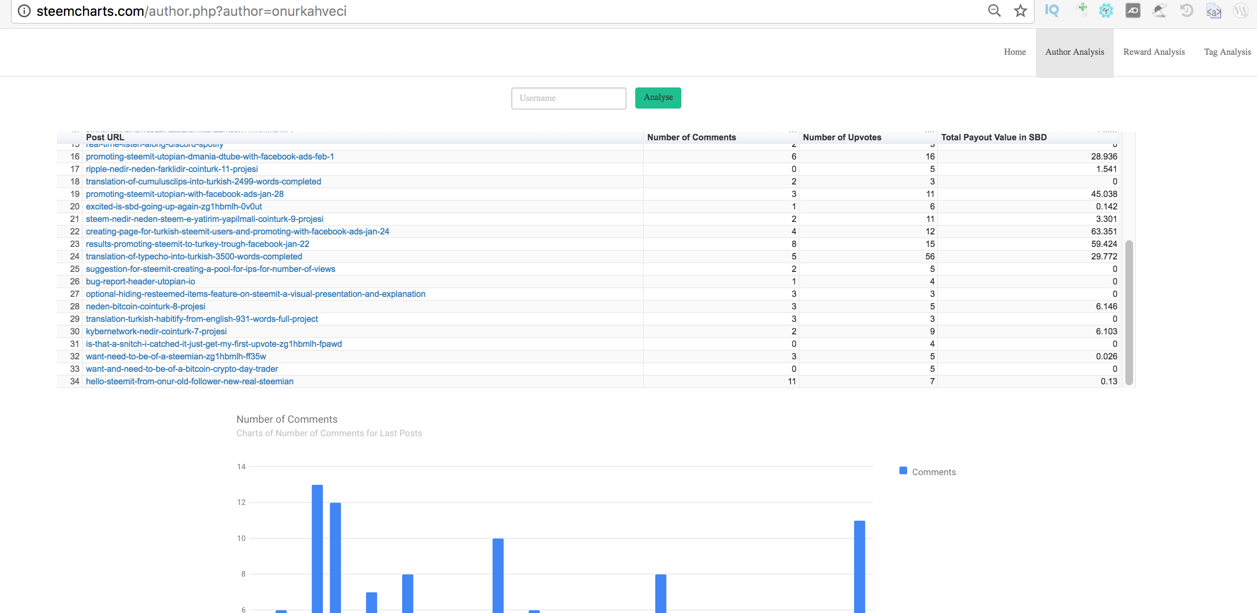Image resolution: width=1257 pixels, height=613 pixels.
Task: Open ripple-nedir-neden-farklidir-cointurk-11 post link
Action: pyautogui.click(x=172, y=169)
